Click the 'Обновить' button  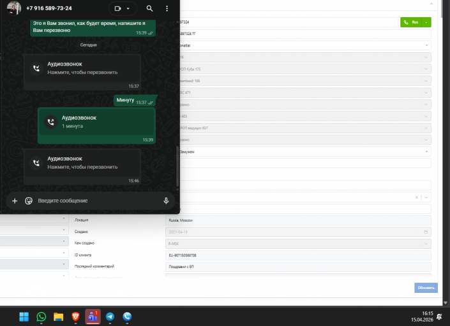click(x=426, y=288)
